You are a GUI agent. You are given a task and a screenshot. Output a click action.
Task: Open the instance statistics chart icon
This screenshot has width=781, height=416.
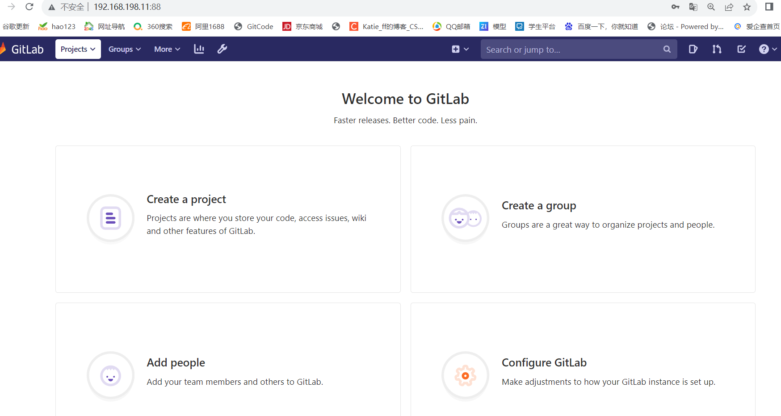[x=199, y=49]
